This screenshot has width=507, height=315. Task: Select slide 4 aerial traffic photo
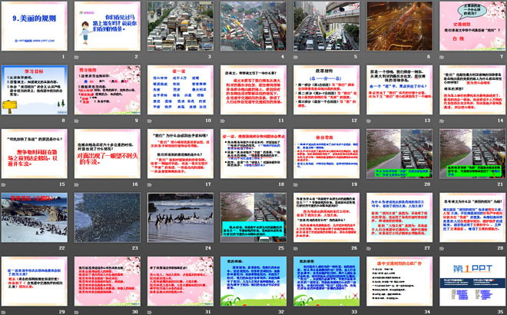click(253, 26)
